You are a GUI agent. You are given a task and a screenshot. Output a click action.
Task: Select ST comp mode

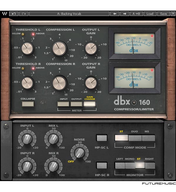[x=122, y=138]
